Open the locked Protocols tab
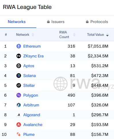The image size is (114, 139). [x=97, y=22]
